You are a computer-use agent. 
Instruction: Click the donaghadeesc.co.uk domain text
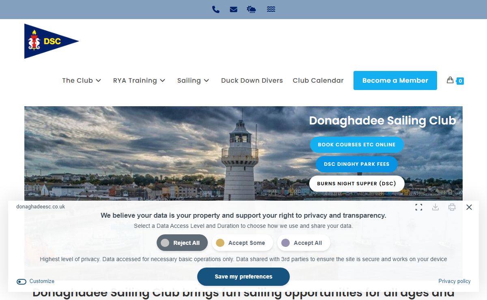(x=41, y=207)
